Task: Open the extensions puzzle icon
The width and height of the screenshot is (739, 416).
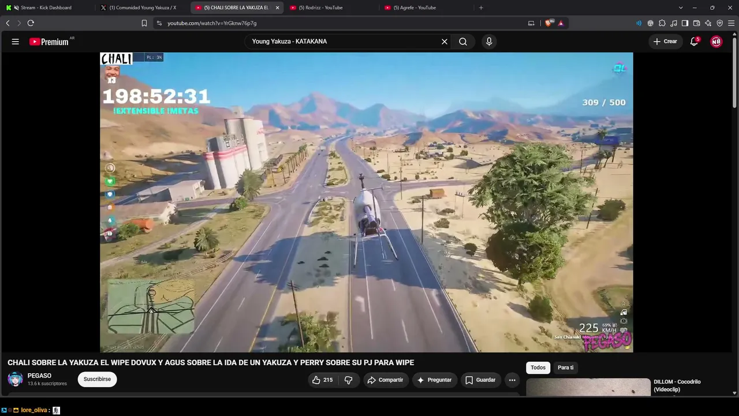Action: pos(662,23)
